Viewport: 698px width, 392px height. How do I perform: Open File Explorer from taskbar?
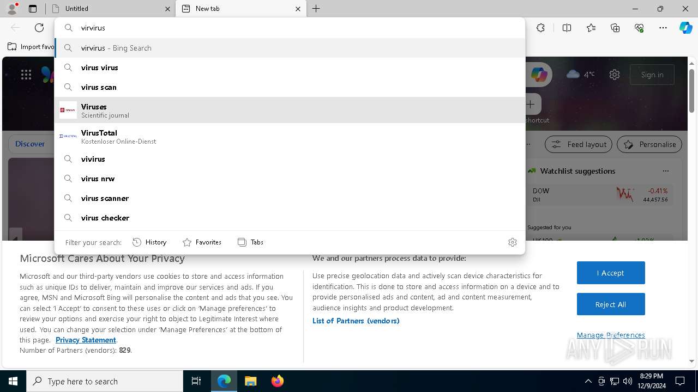click(250, 381)
